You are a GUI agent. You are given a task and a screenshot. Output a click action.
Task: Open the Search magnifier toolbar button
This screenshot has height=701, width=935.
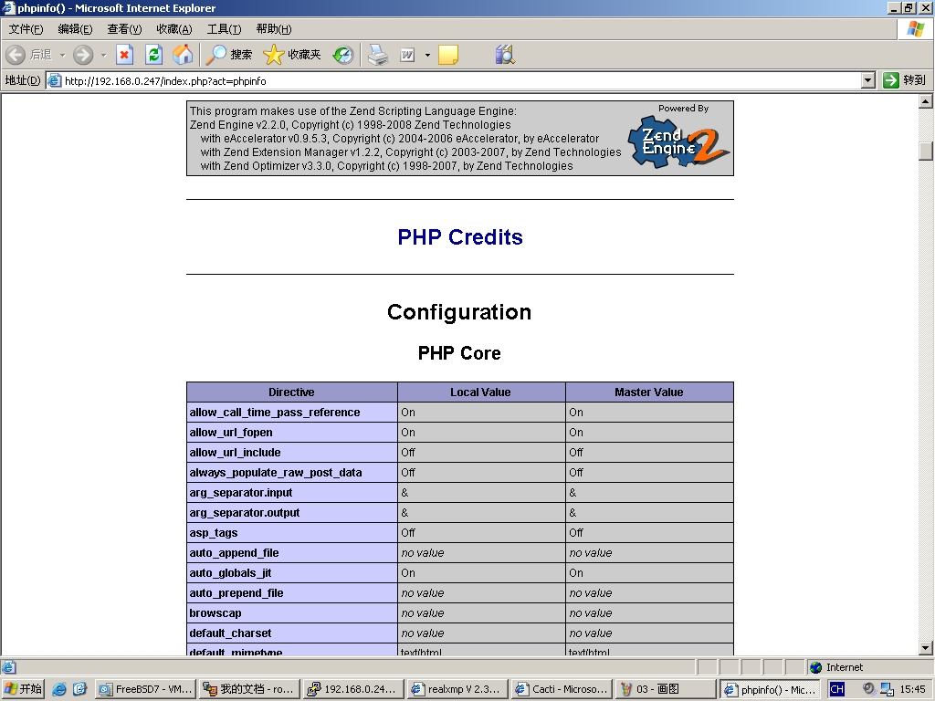[229, 55]
